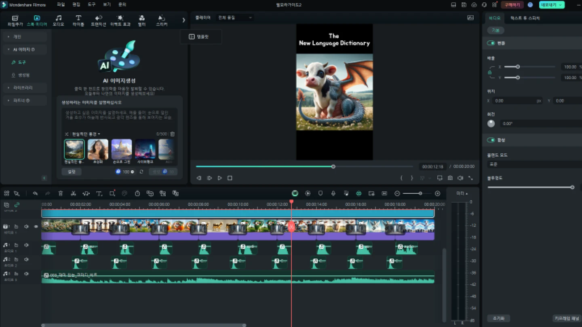Viewport: 582px width, 327px height.
Task: Open the image style dropdown above thumbnails
Action: 85,134
